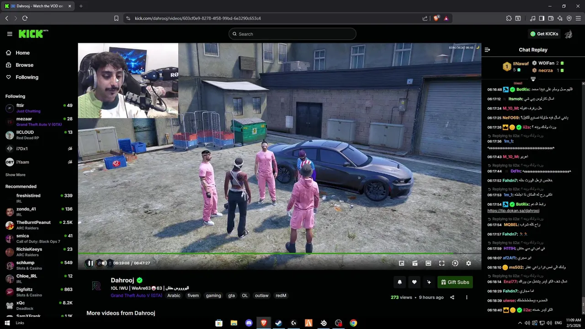585x329 pixels.
Task: Follow Dahrooj with heart button
Action: tap(414, 282)
